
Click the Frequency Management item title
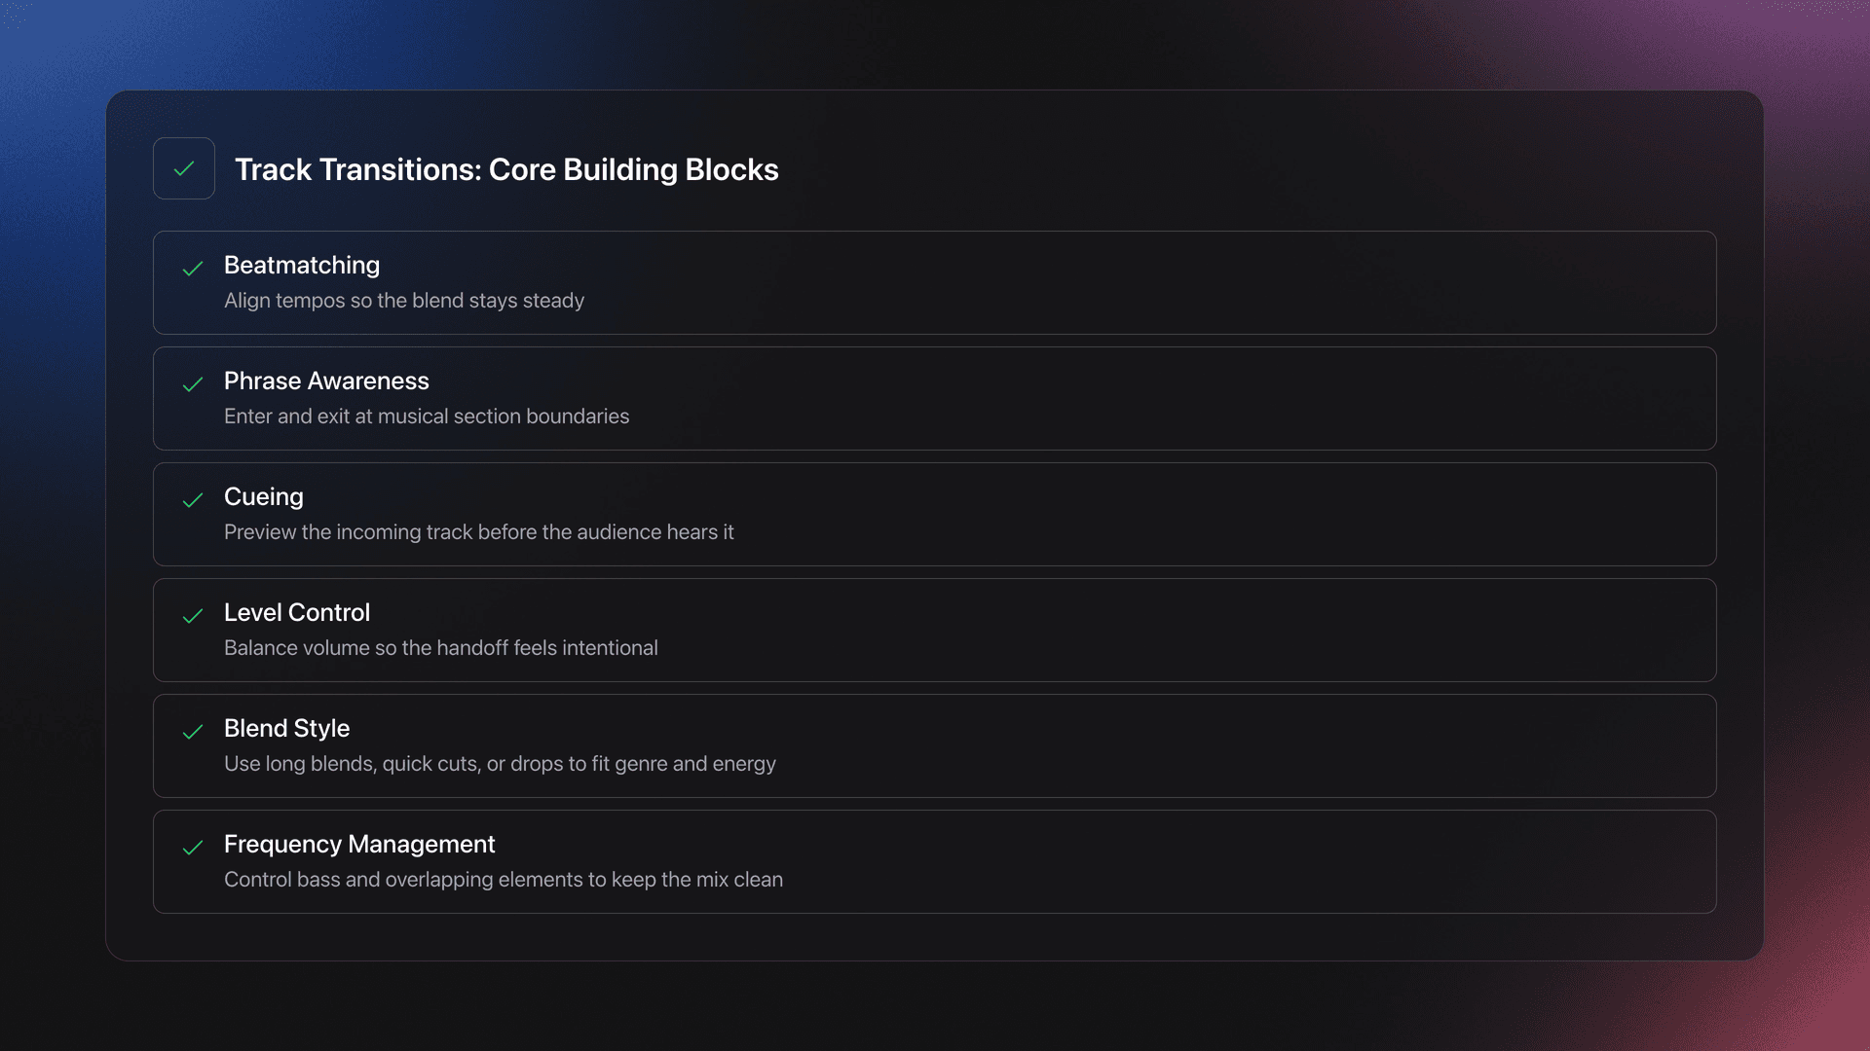point(359,844)
